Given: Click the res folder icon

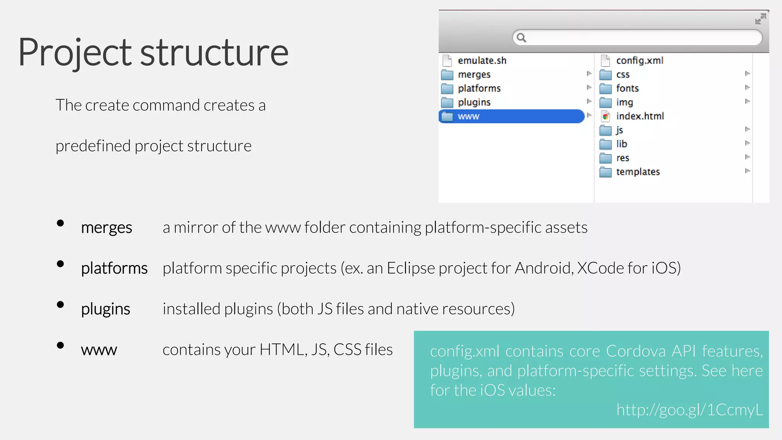Looking at the screenshot, I should [606, 158].
